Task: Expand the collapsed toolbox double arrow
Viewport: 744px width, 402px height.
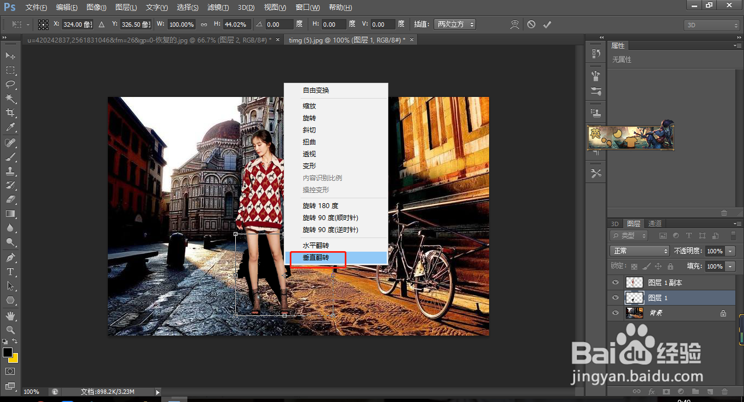Action: point(5,38)
